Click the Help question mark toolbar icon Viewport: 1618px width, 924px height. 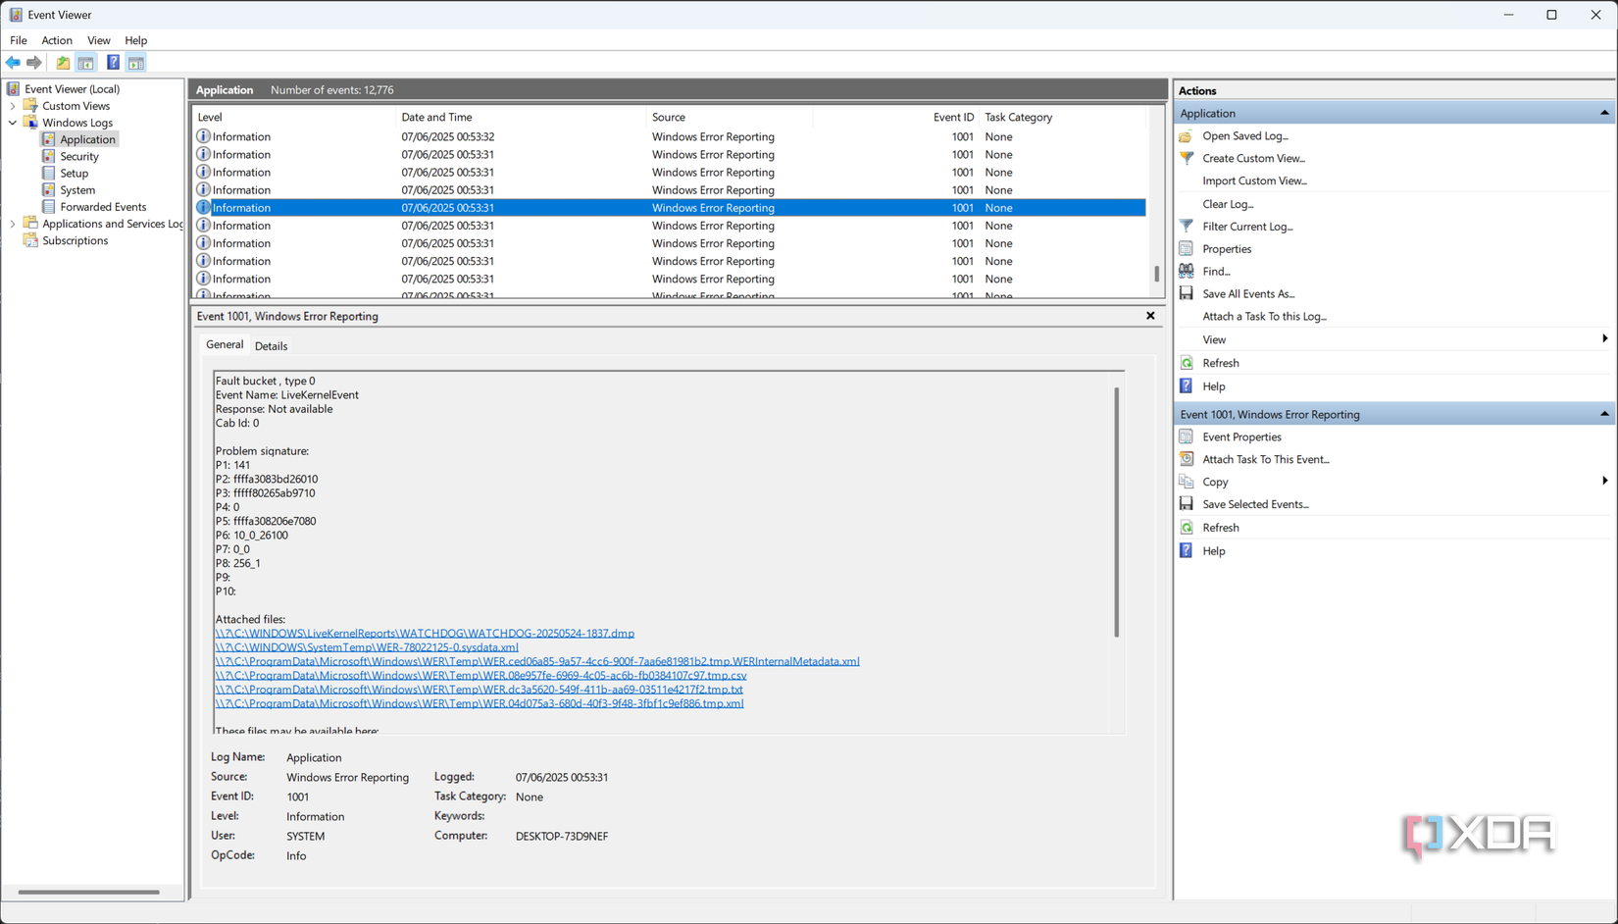[x=113, y=62]
